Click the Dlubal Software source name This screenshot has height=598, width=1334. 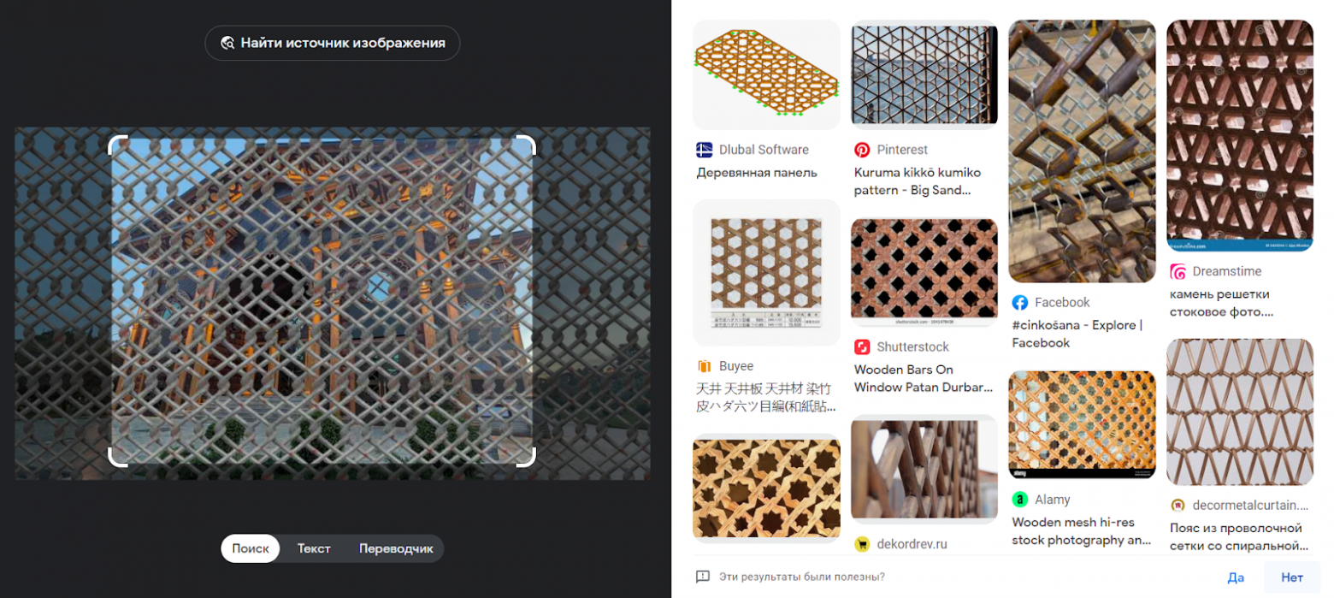(764, 150)
